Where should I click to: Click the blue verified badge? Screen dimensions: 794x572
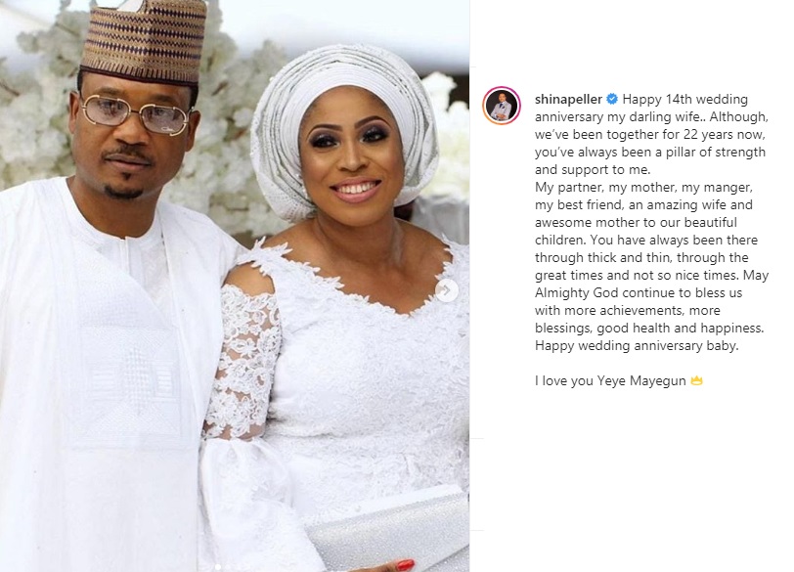coord(612,99)
